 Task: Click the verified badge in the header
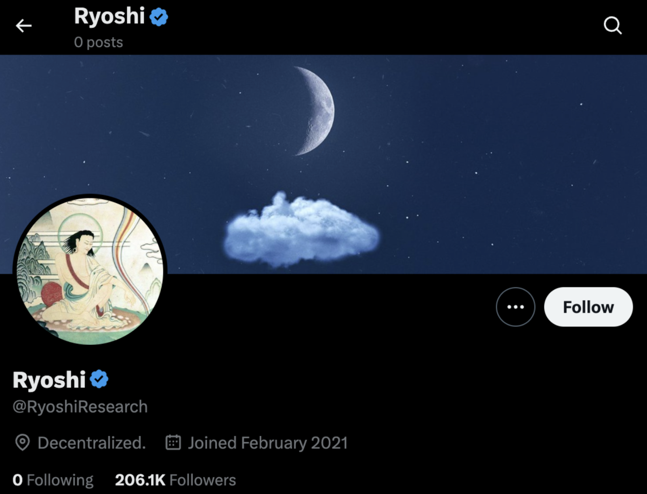point(159,17)
